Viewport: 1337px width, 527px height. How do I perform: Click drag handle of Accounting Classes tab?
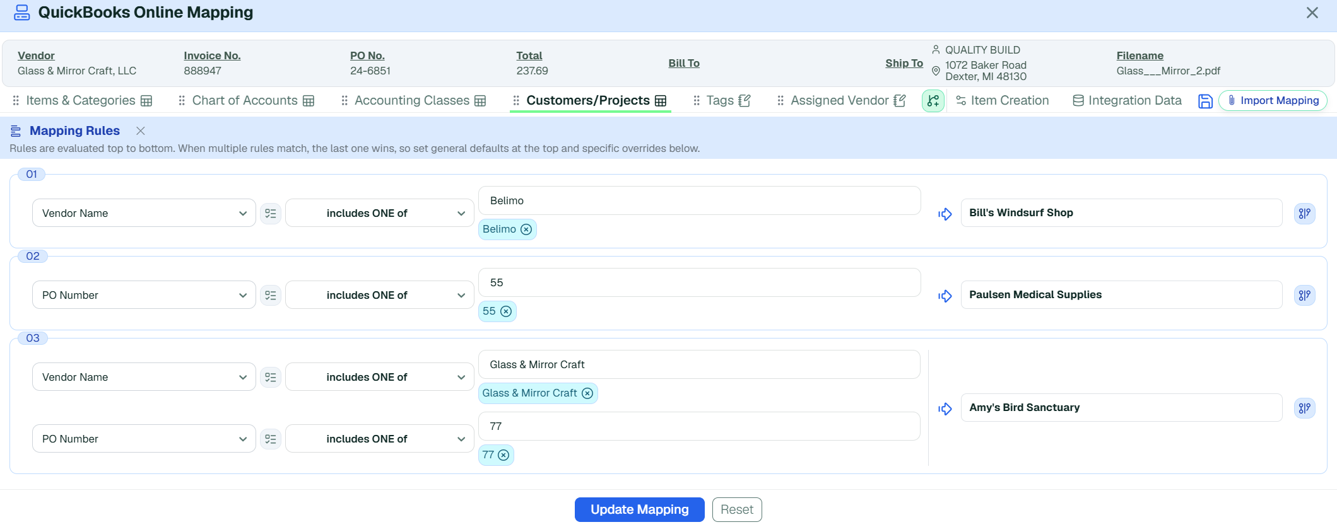coord(345,101)
